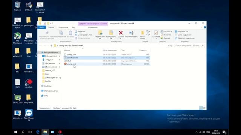This screenshot has width=241, height=135.
Task: Select the Manage (Управление) ribbon tab
Action: 93,27
